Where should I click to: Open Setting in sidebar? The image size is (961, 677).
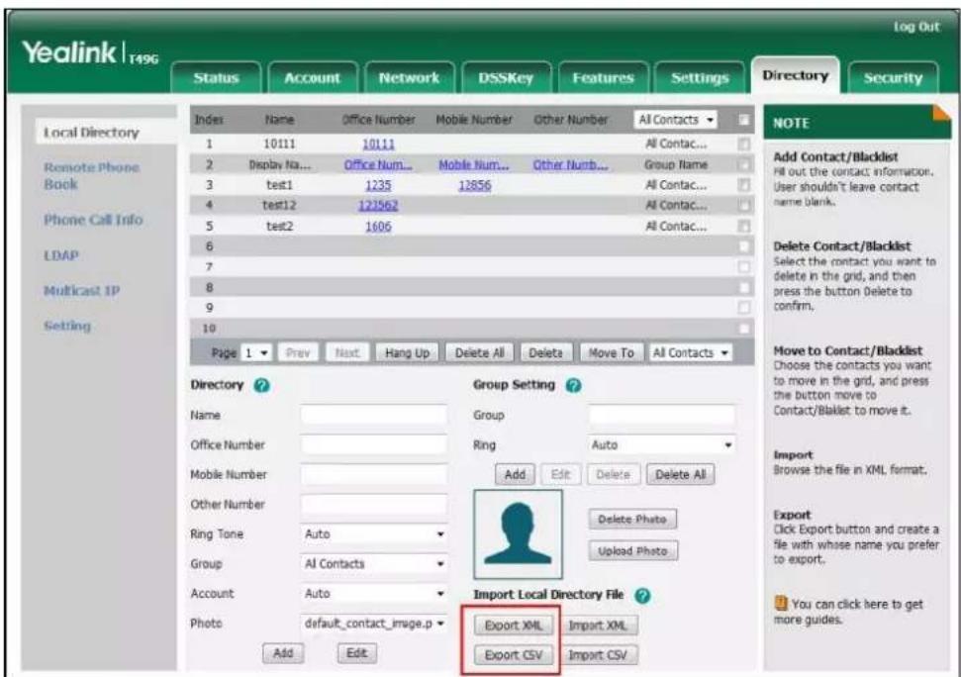tap(66, 326)
